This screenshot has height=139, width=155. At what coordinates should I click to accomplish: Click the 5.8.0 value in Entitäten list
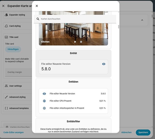pos(103,94)
